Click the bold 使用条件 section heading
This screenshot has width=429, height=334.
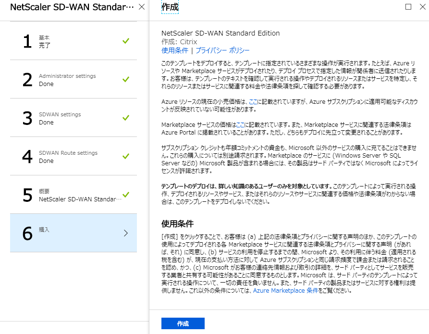pyautogui.click(x=177, y=224)
